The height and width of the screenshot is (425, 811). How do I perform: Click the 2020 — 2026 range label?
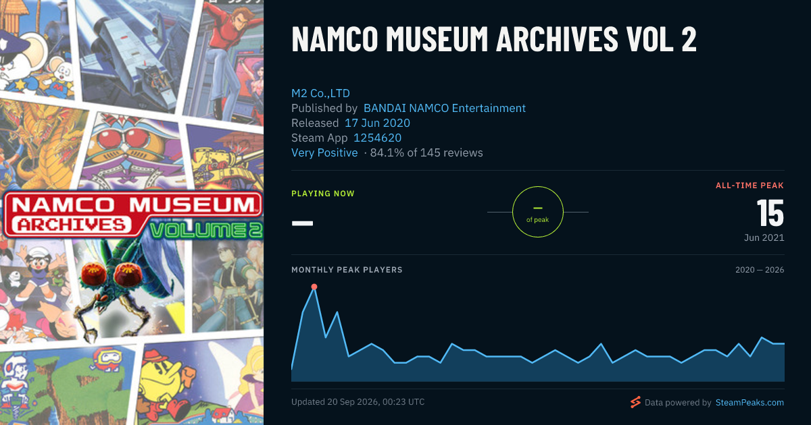(x=760, y=270)
